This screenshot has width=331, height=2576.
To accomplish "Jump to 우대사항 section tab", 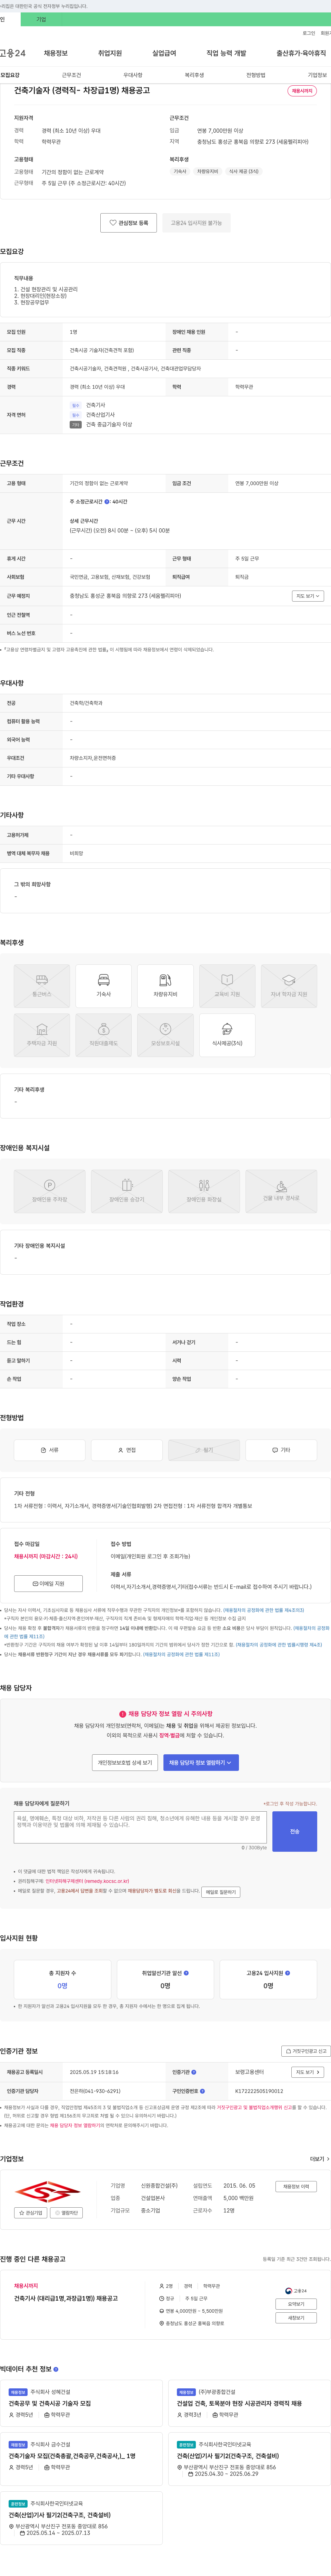I will tap(133, 75).
